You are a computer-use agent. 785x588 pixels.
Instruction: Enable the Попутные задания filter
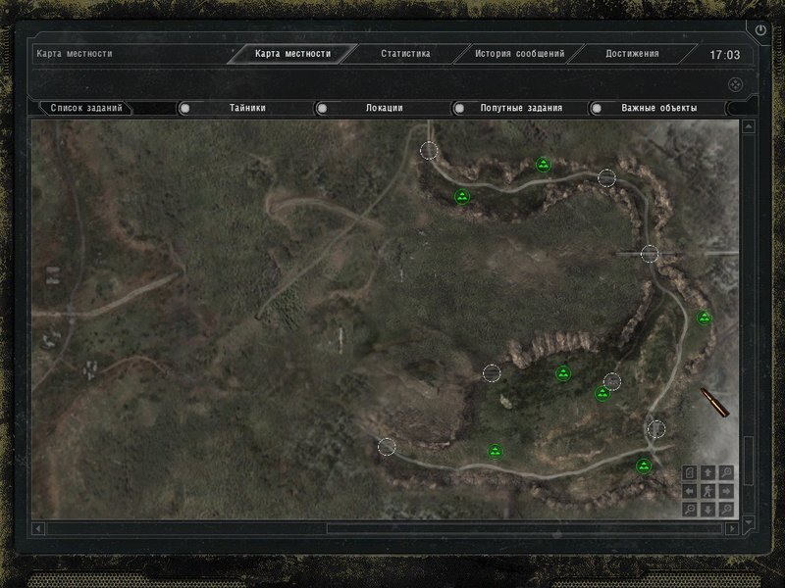[x=459, y=108]
